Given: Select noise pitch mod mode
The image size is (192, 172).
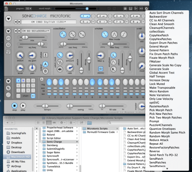Looking at the screenshot, I should (60, 69).
